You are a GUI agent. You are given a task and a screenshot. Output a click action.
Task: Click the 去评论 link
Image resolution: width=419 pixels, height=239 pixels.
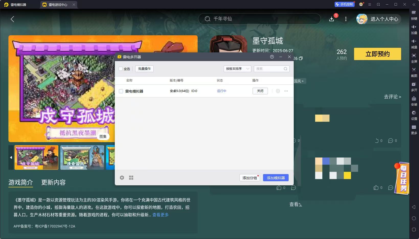(x=392, y=97)
